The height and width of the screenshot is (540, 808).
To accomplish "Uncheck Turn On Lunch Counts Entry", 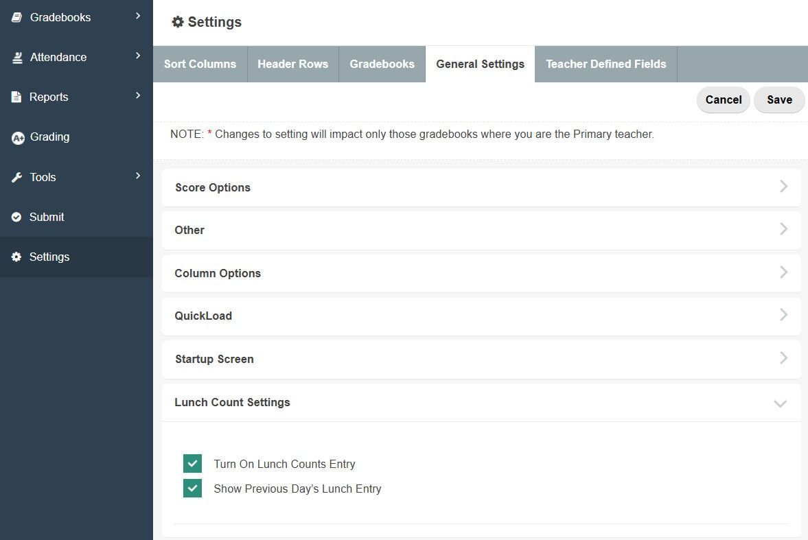I will coord(192,463).
